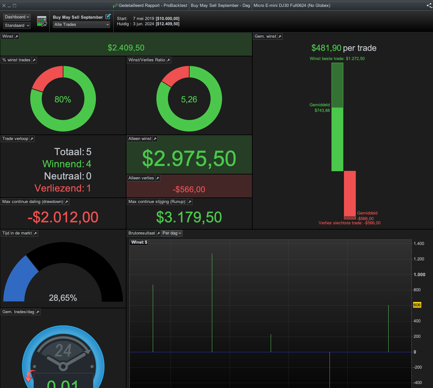Click the $2.975,50 Alleen winst value
Image resolution: width=433 pixels, height=388 pixels.
pyautogui.click(x=189, y=158)
